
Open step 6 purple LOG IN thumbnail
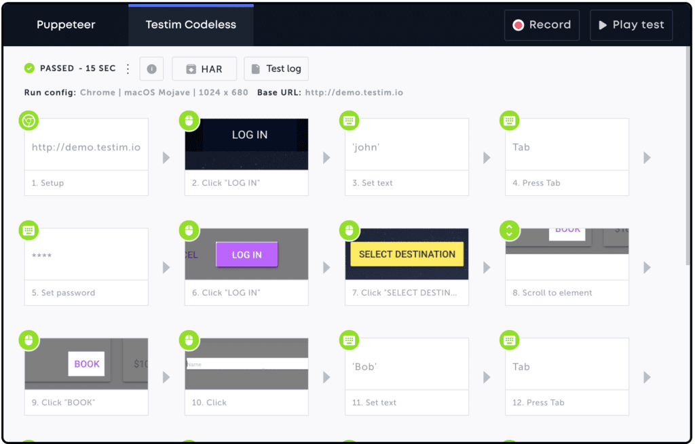point(246,254)
